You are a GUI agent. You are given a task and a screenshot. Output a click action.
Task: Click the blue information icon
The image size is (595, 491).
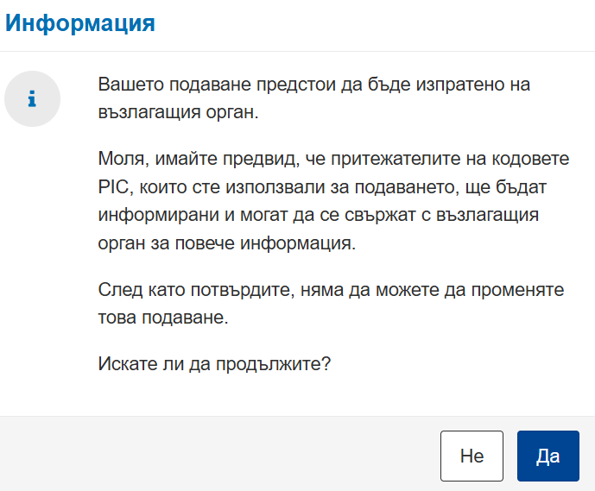[x=32, y=99]
